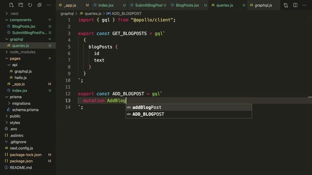
Task: Click the gear icon beside .env
Action: click(x=6, y=129)
